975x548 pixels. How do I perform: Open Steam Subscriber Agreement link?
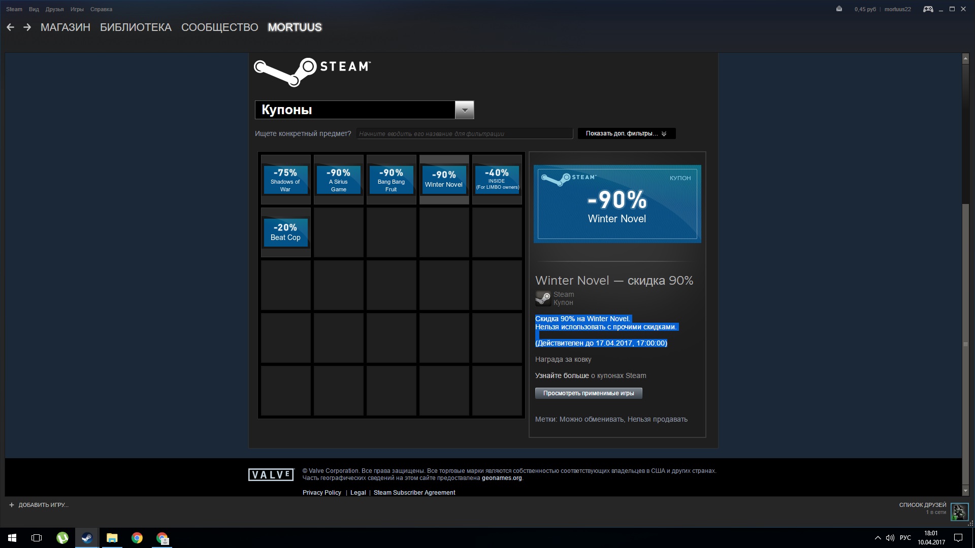coord(414,493)
